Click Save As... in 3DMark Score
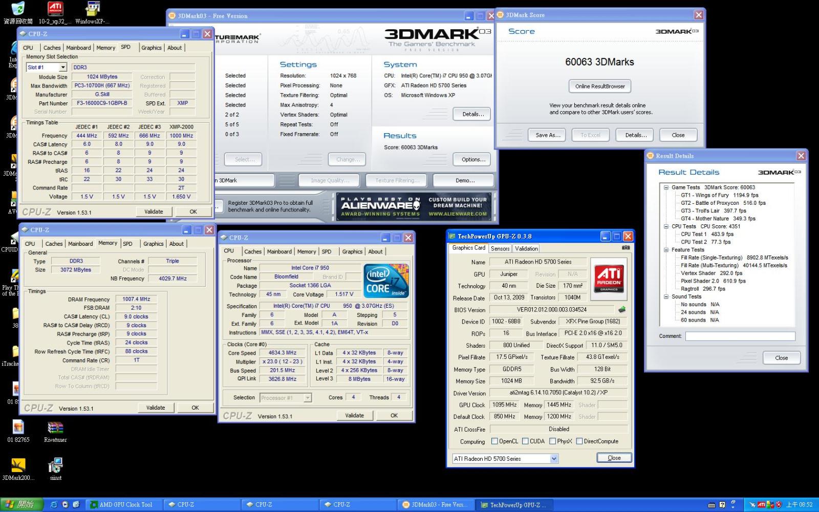Viewport: 819px width, 512px height. [548, 135]
